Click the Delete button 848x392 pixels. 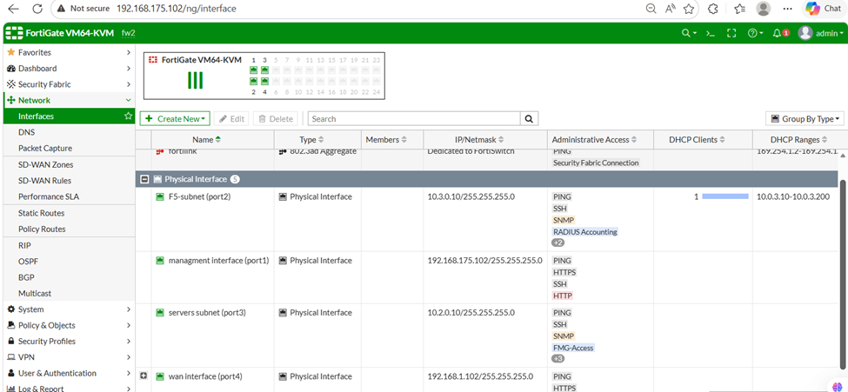[x=276, y=119]
